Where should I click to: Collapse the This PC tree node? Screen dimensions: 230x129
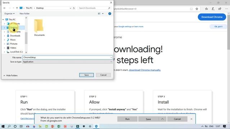(x=3, y=20)
